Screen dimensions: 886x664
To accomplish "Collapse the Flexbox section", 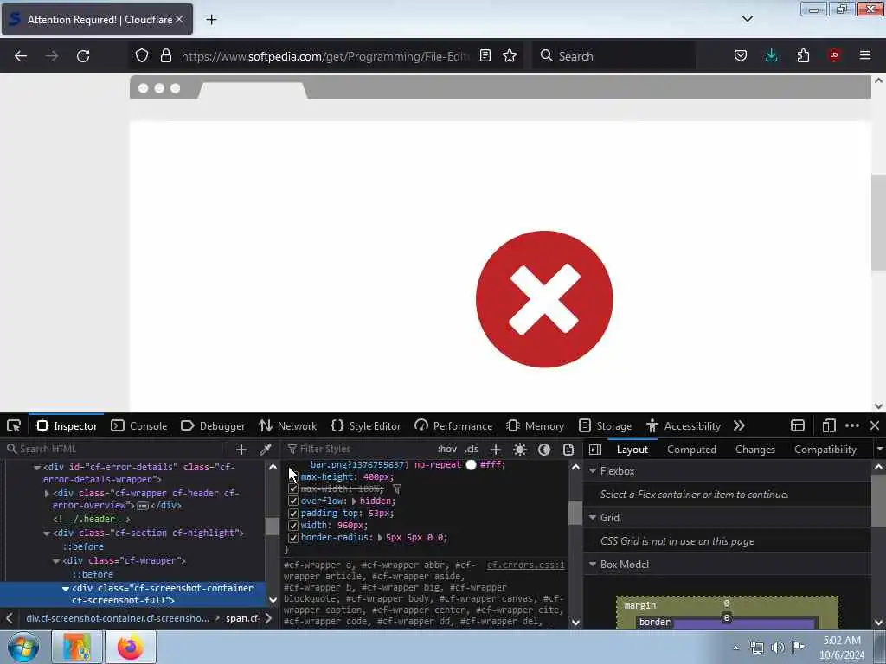I will (593, 471).
